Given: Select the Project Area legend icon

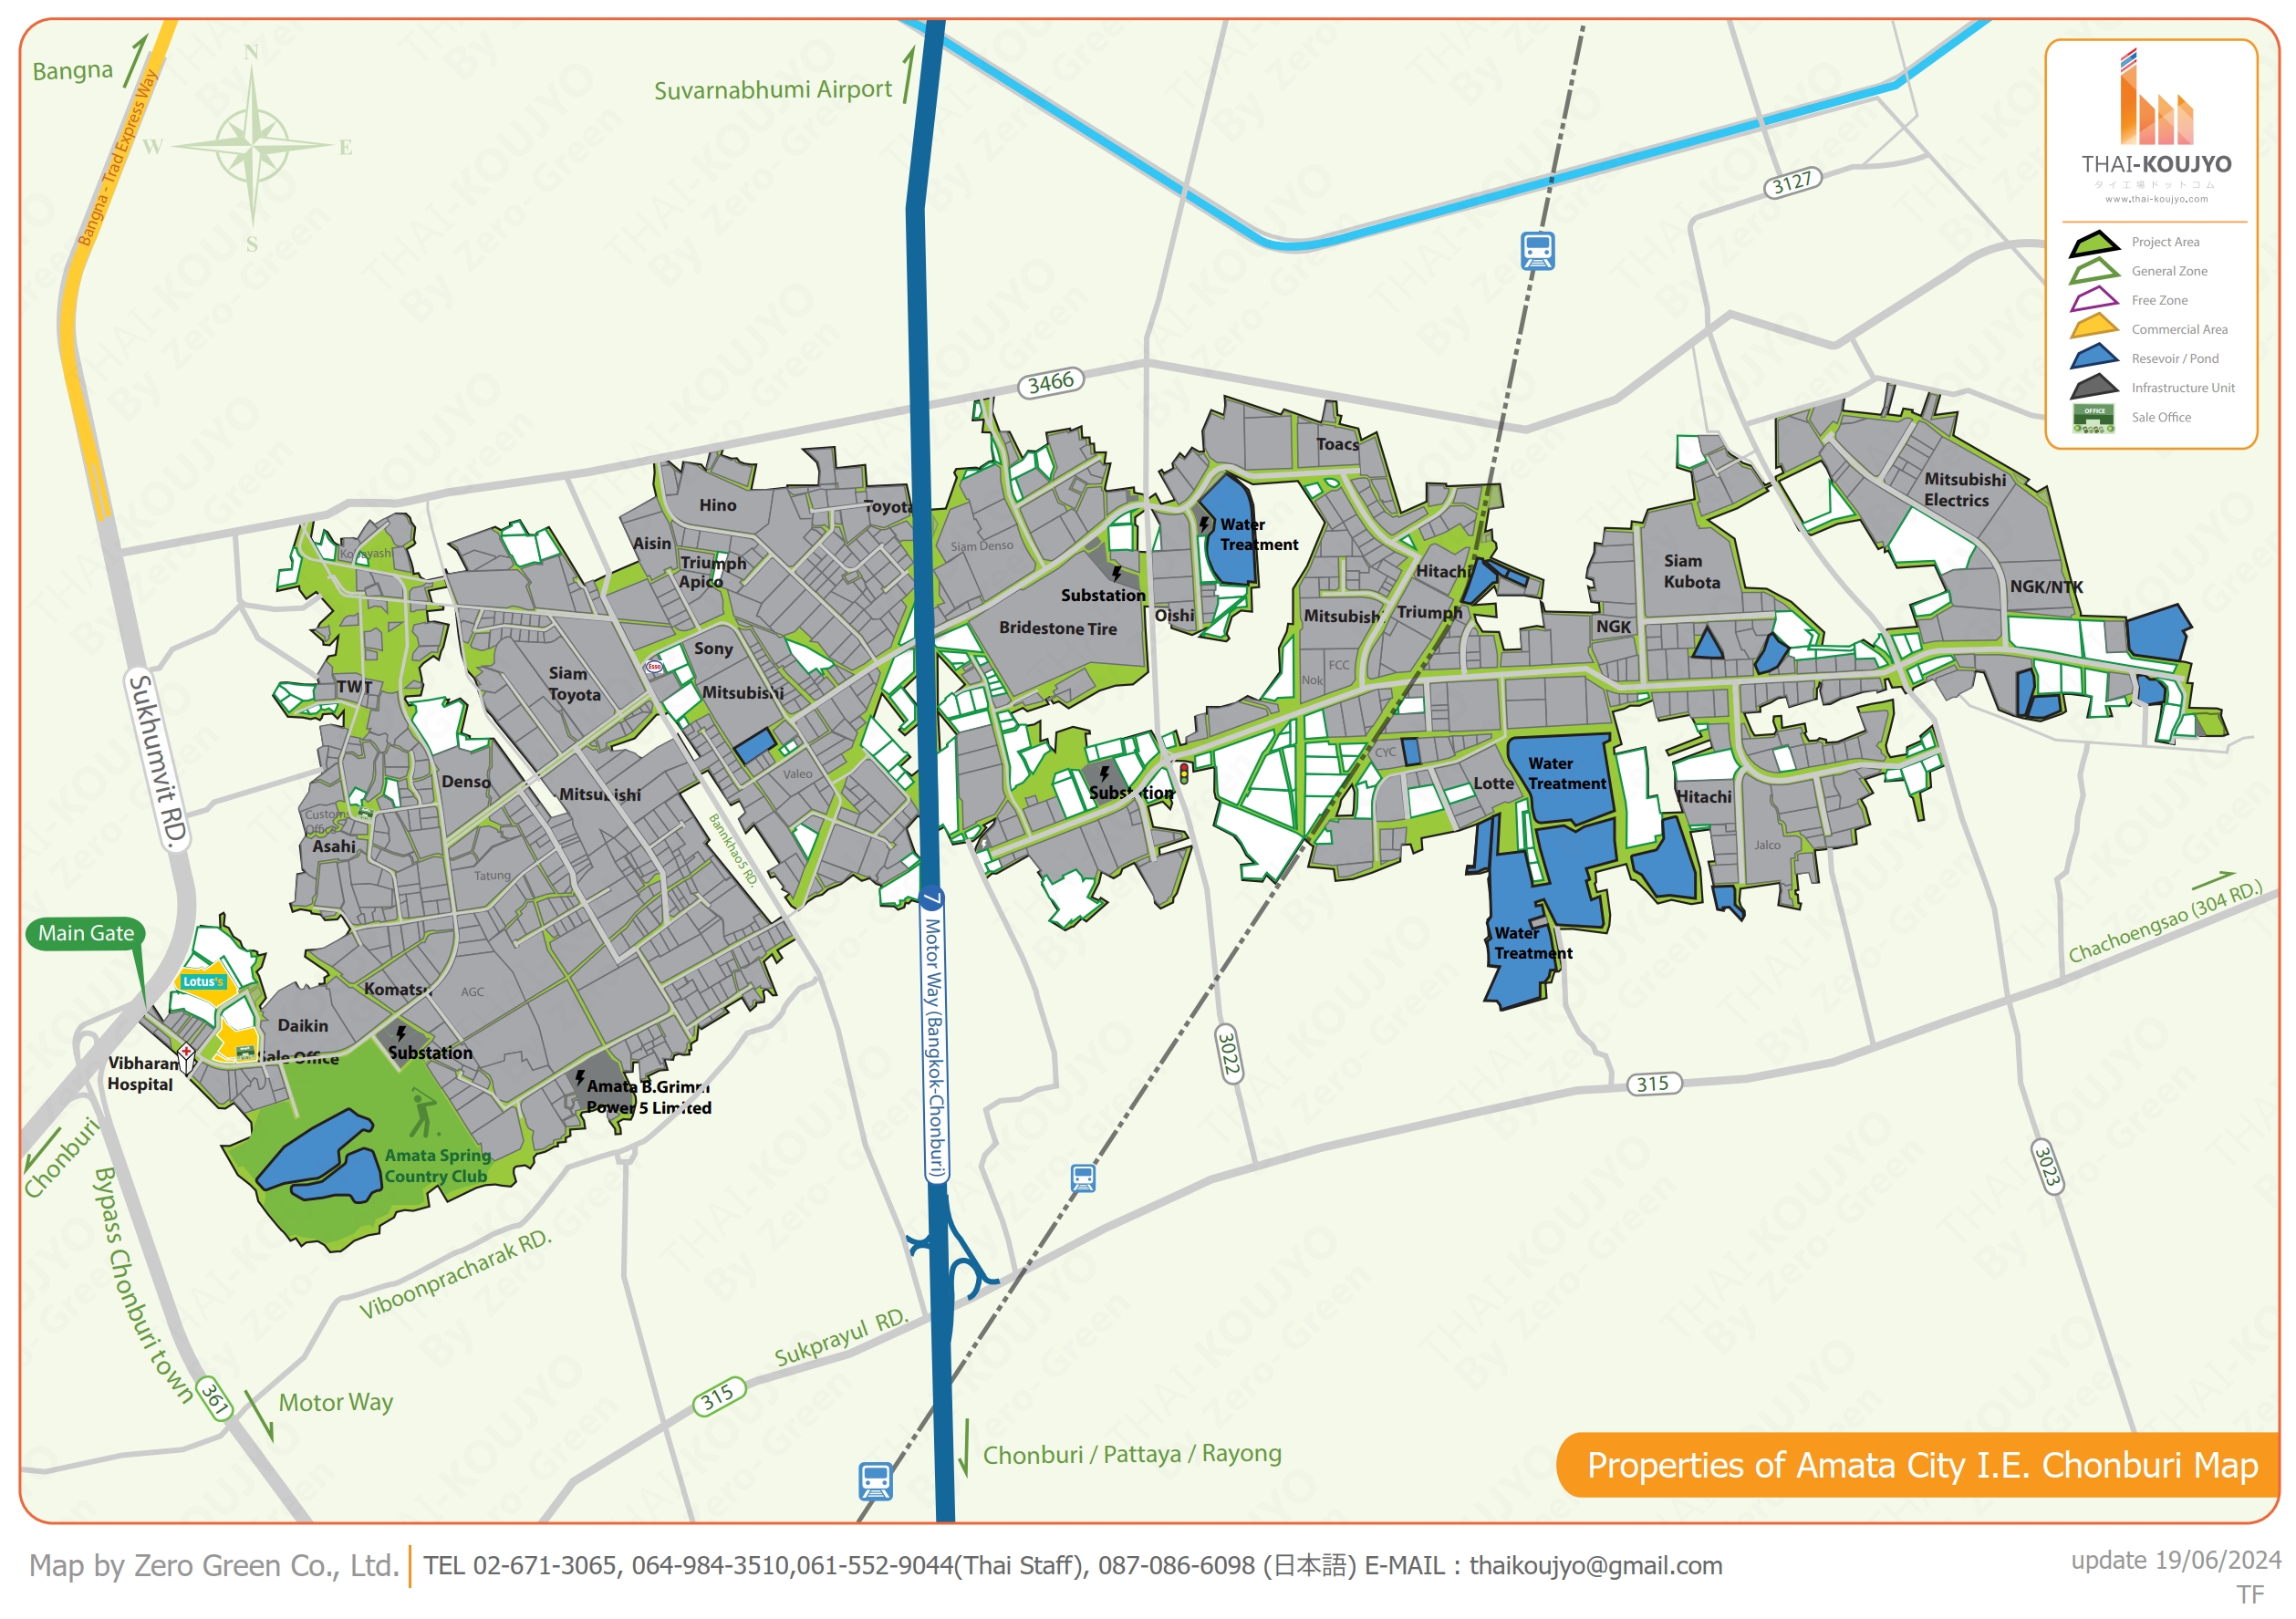Looking at the screenshot, I should (x=2094, y=243).
